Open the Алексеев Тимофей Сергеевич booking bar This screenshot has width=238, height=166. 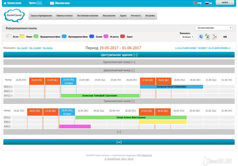click(100, 95)
